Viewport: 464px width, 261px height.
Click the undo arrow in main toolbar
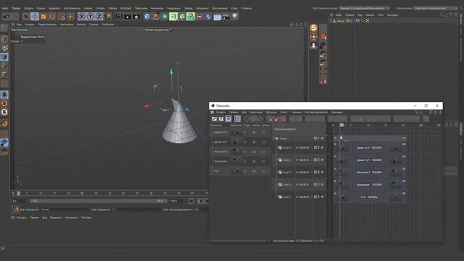(7, 17)
